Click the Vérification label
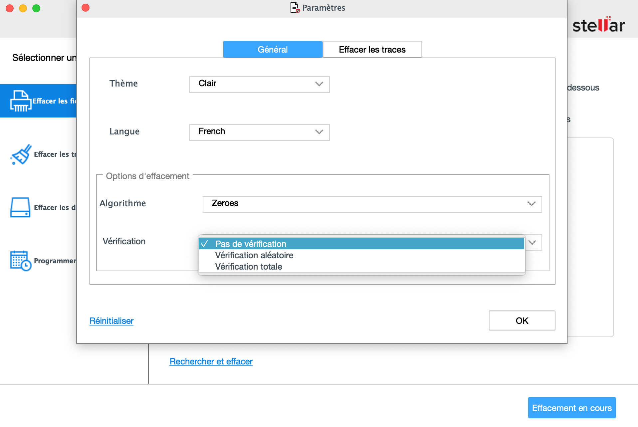 pos(124,241)
